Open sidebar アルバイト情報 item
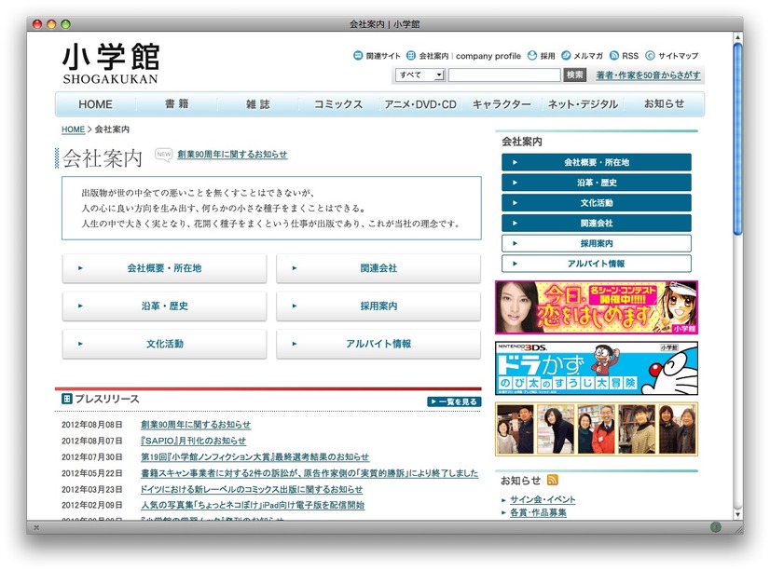This screenshot has width=770, height=571. (597, 264)
